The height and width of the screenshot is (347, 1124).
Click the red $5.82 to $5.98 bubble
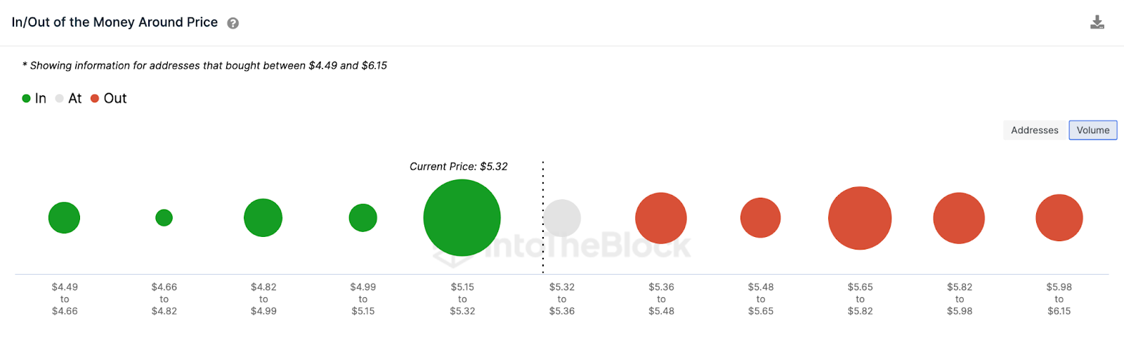tap(959, 218)
